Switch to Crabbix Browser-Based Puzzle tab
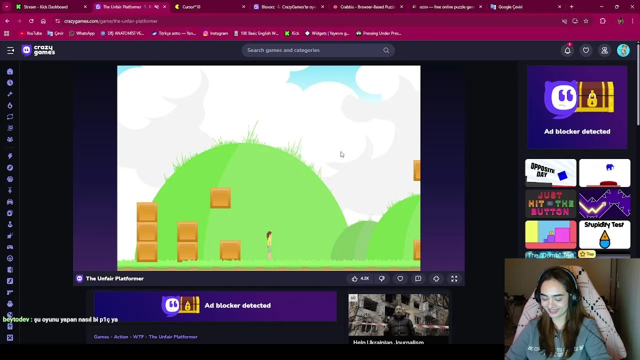640x360 pixels. [x=368, y=7]
